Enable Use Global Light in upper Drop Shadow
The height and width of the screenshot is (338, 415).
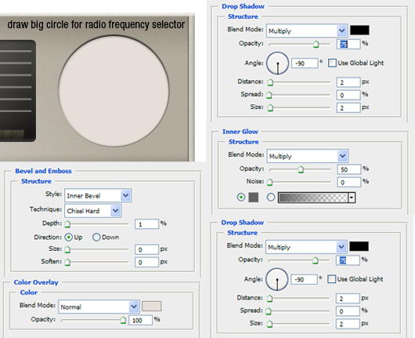[332, 63]
